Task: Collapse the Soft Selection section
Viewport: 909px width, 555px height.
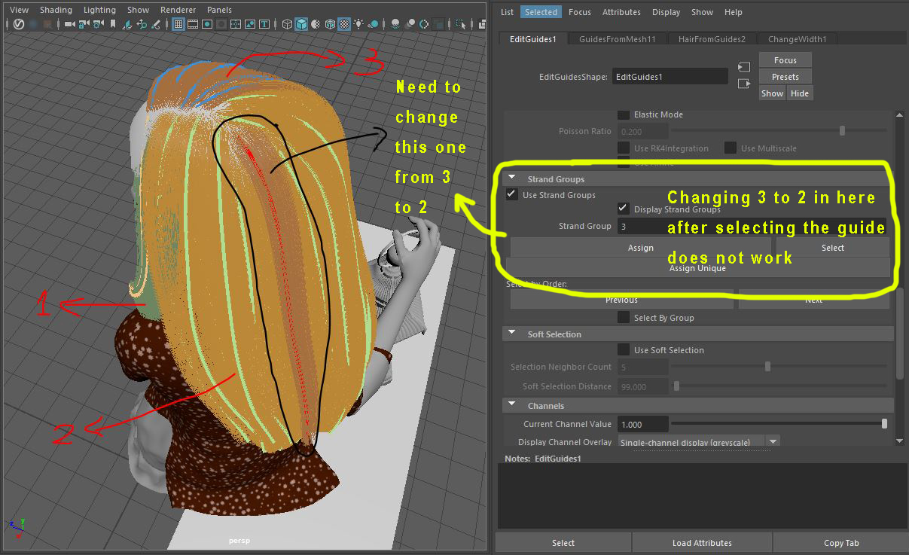Action: [513, 334]
